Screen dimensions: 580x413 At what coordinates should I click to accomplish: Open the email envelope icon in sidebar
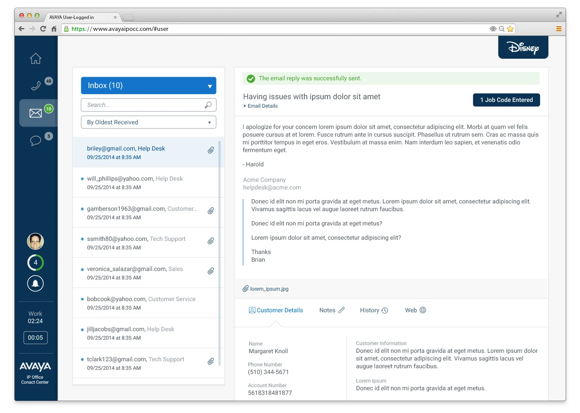[x=36, y=113]
